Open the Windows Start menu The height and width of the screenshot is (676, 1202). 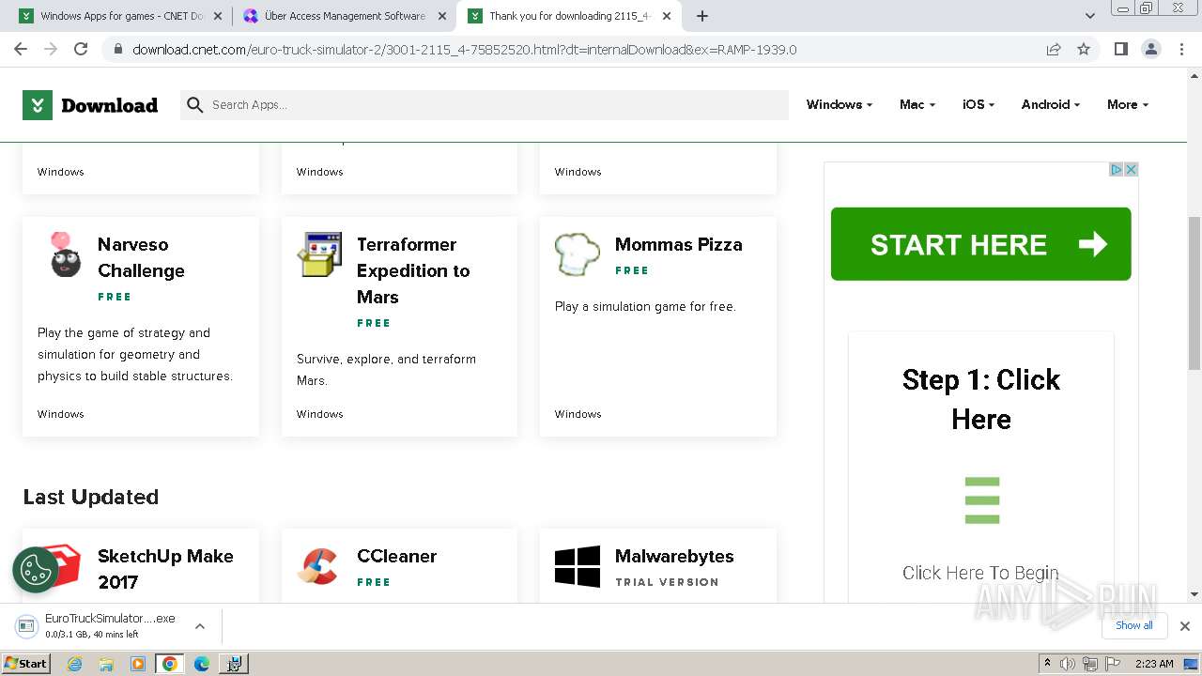(x=26, y=664)
